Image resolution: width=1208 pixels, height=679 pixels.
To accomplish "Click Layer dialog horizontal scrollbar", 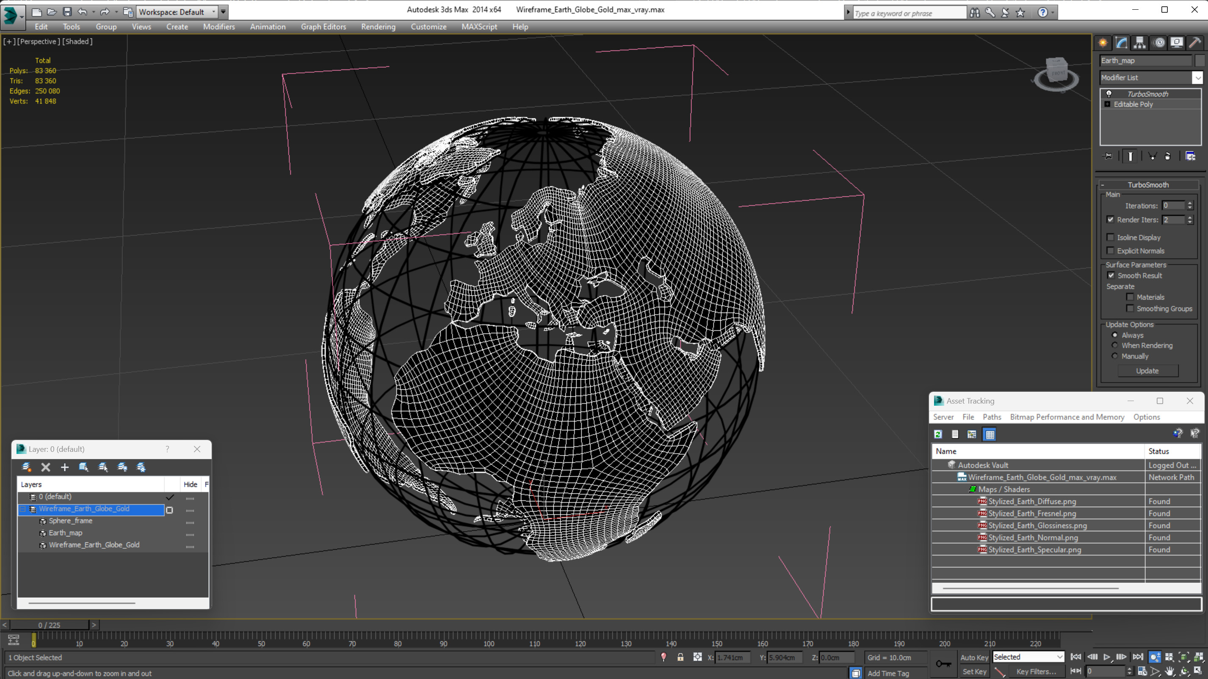I will tap(82, 603).
